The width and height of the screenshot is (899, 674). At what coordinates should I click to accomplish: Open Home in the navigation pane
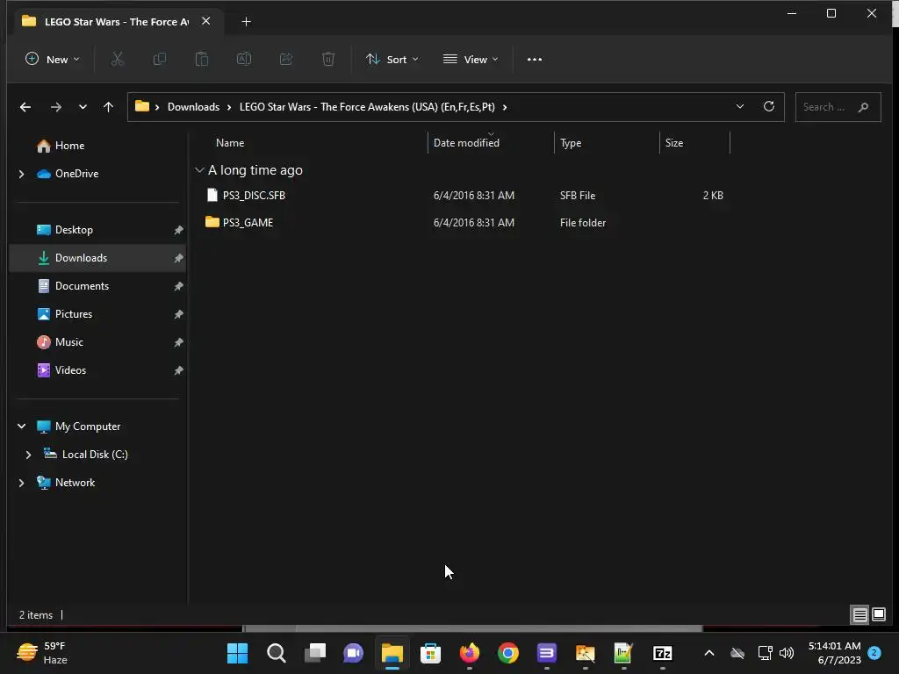coord(69,146)
